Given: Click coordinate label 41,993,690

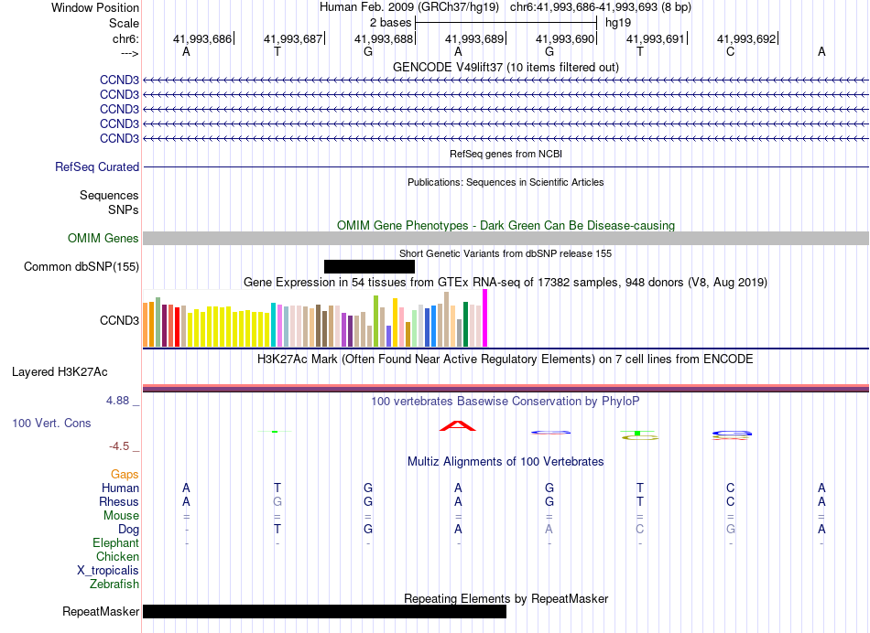Looking at the screenshot, I should tap(565, 38).
